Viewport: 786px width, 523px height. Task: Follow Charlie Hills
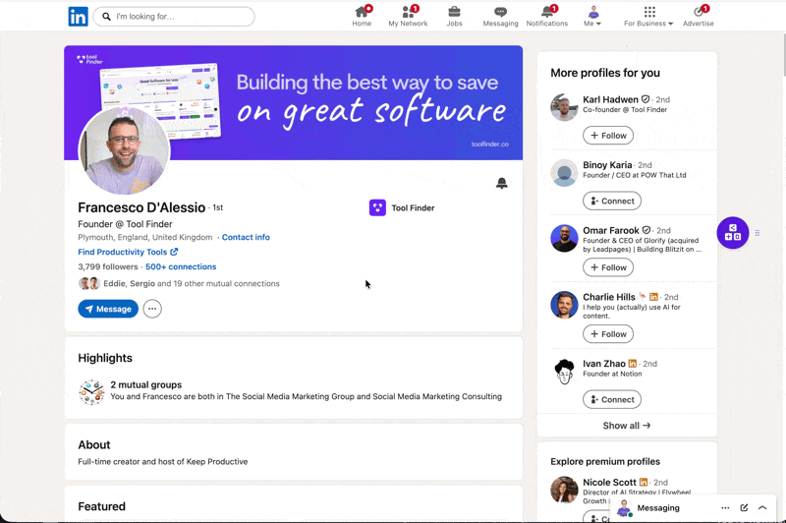tap(608, 334)
